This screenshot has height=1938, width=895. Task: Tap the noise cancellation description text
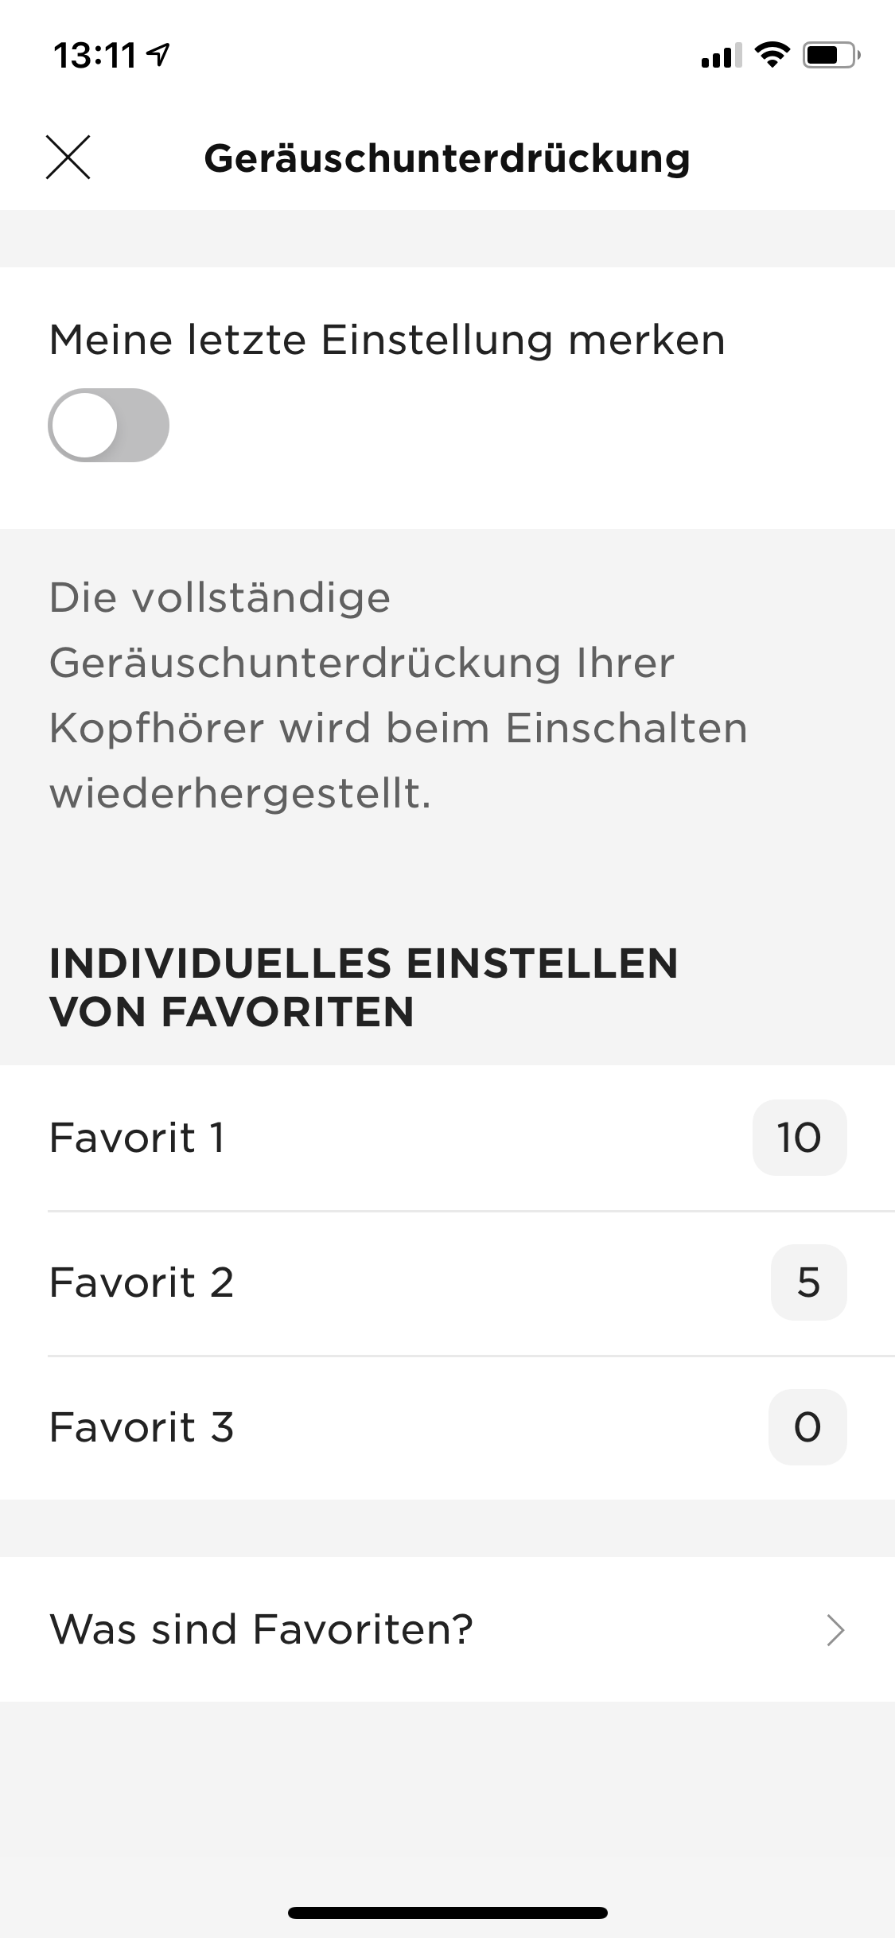coord(398,695)
